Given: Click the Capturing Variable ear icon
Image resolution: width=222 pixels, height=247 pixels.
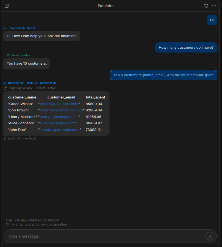Looking at the screenshot, I should (x=5, y=88).
